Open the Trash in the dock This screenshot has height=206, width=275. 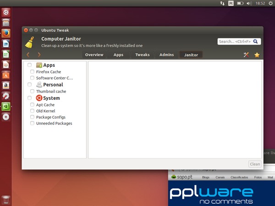pyautogui.click(x=6, y=200)
